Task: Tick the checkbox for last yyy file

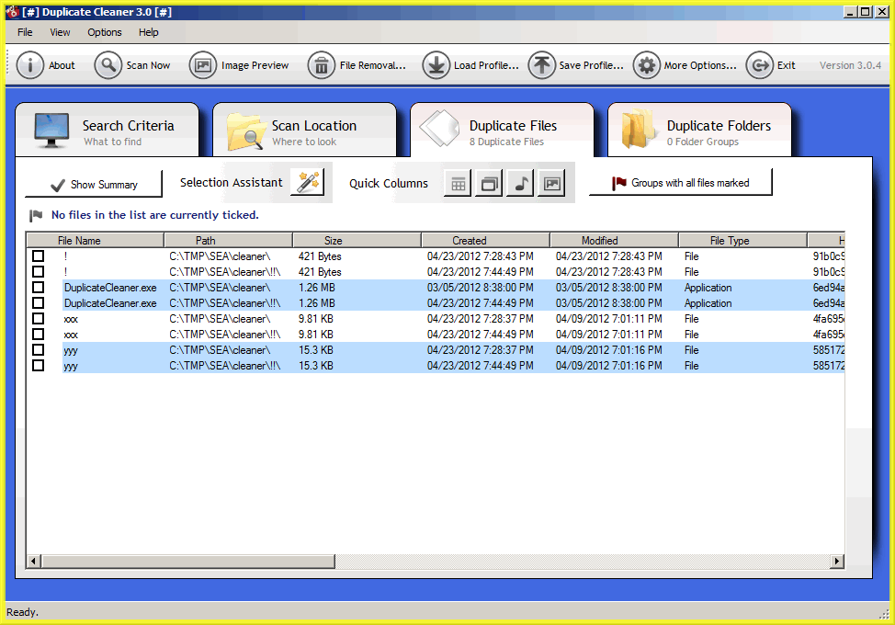Action: click(39, 366)
